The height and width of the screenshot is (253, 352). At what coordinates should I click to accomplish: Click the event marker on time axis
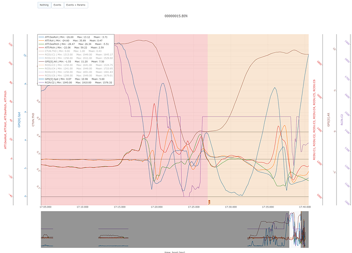pos(209,203)
